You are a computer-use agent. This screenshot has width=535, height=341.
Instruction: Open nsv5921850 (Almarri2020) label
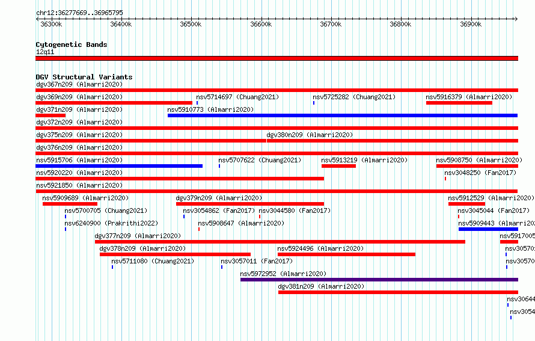click(79, 185)
